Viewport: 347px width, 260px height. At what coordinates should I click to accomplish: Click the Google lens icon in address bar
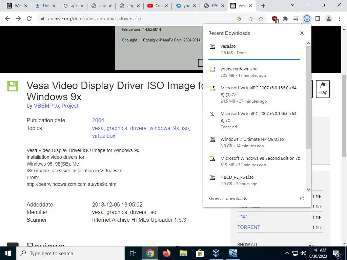239,19
